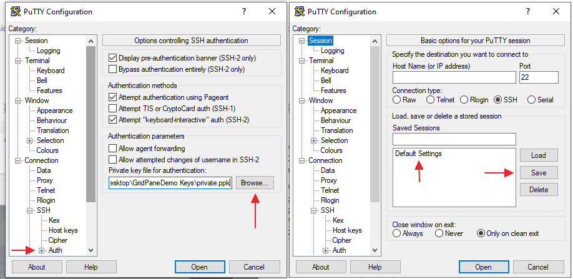Open Data category in right window
This screenshot has width=573, height=279.
[x=328, y=170]
